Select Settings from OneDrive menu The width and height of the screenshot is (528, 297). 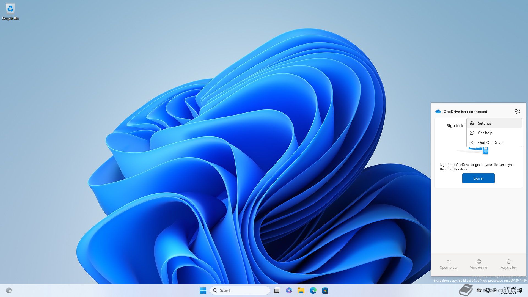click(x=485, y=123)
